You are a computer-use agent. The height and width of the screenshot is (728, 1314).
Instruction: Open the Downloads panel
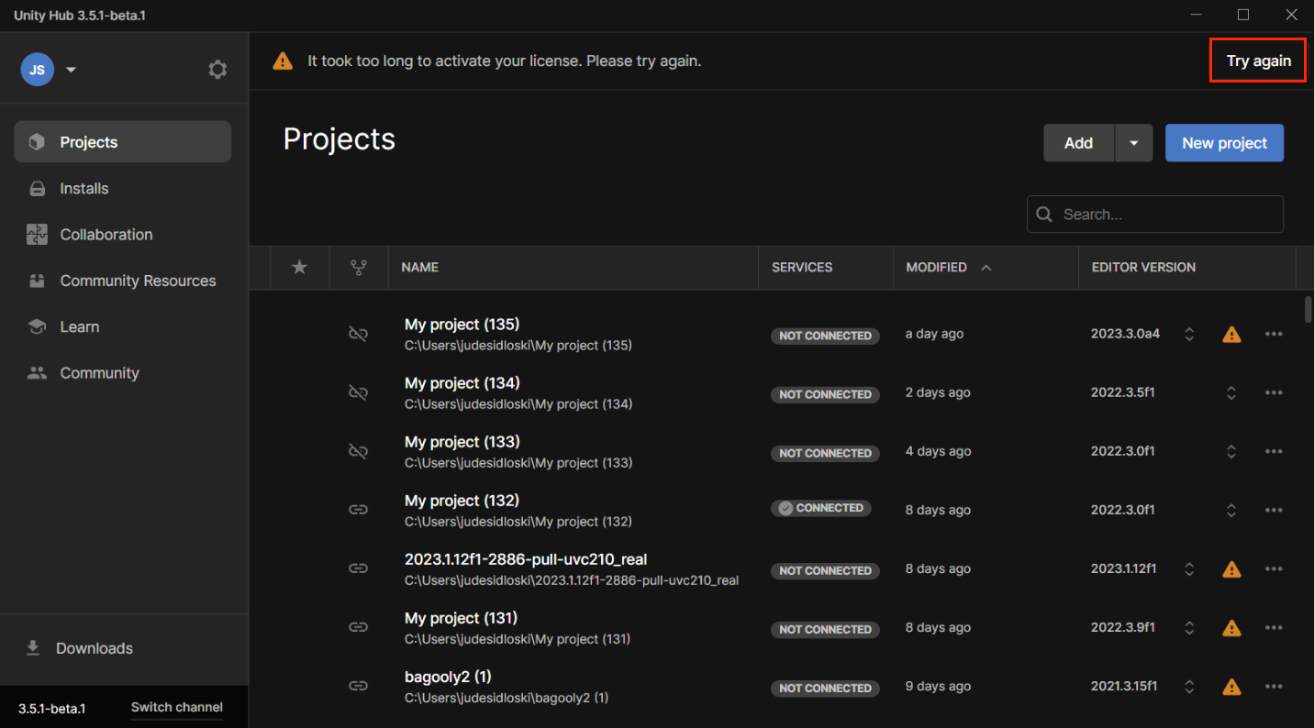coord(94,648)
